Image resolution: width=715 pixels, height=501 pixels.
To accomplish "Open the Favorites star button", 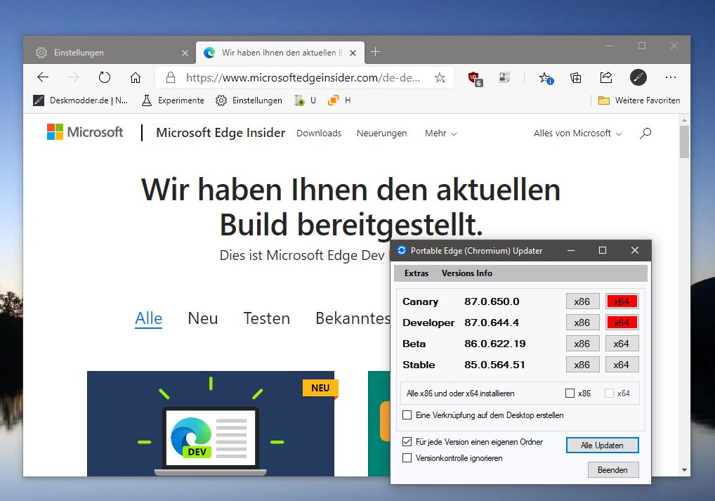I will (545, 78).
